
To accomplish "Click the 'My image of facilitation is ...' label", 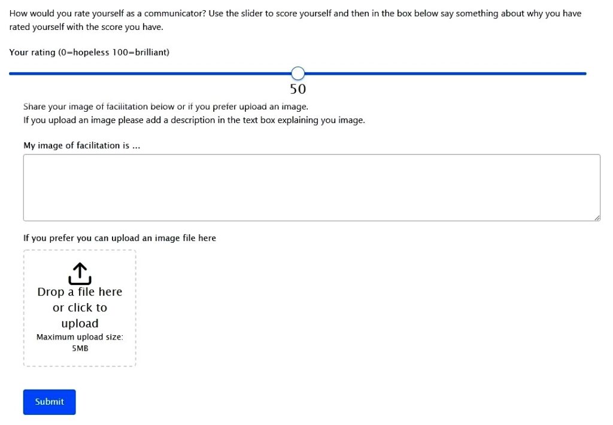I will [x=81, y=146].
